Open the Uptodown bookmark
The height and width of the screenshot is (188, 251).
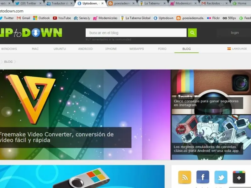click(x=163, y=18)
